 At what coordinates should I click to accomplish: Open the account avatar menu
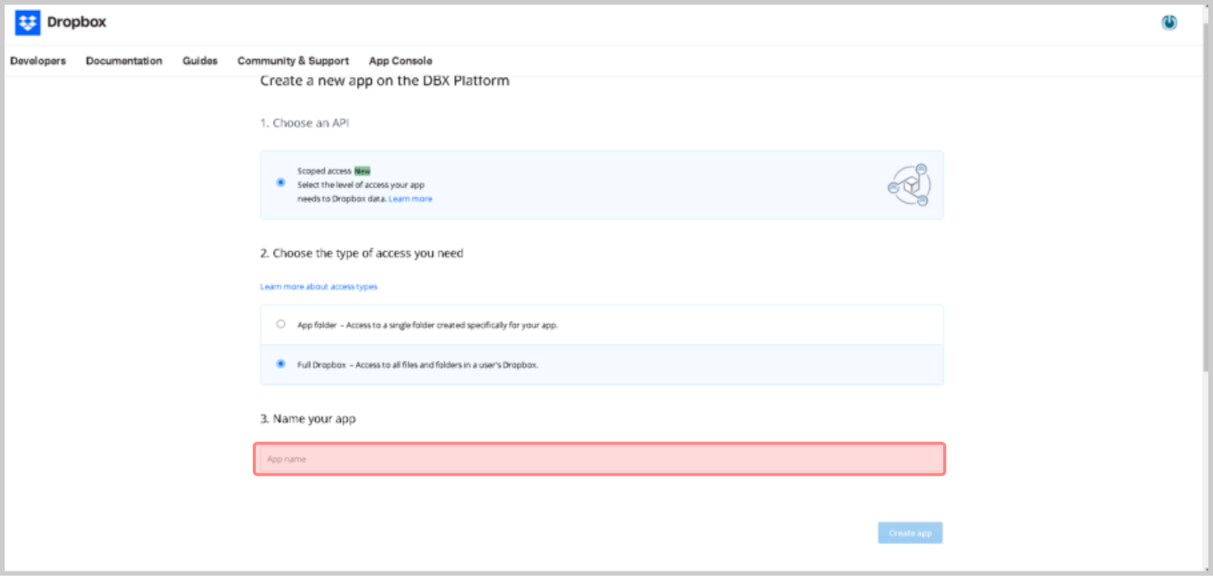click(x=1169, y=23)
